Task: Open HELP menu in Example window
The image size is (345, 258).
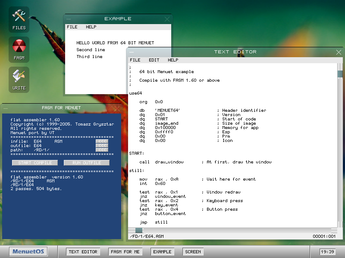Action: [91, 27]
